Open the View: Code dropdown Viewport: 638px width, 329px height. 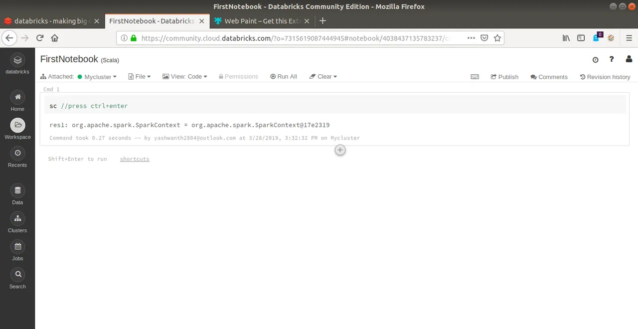point(184,77)
